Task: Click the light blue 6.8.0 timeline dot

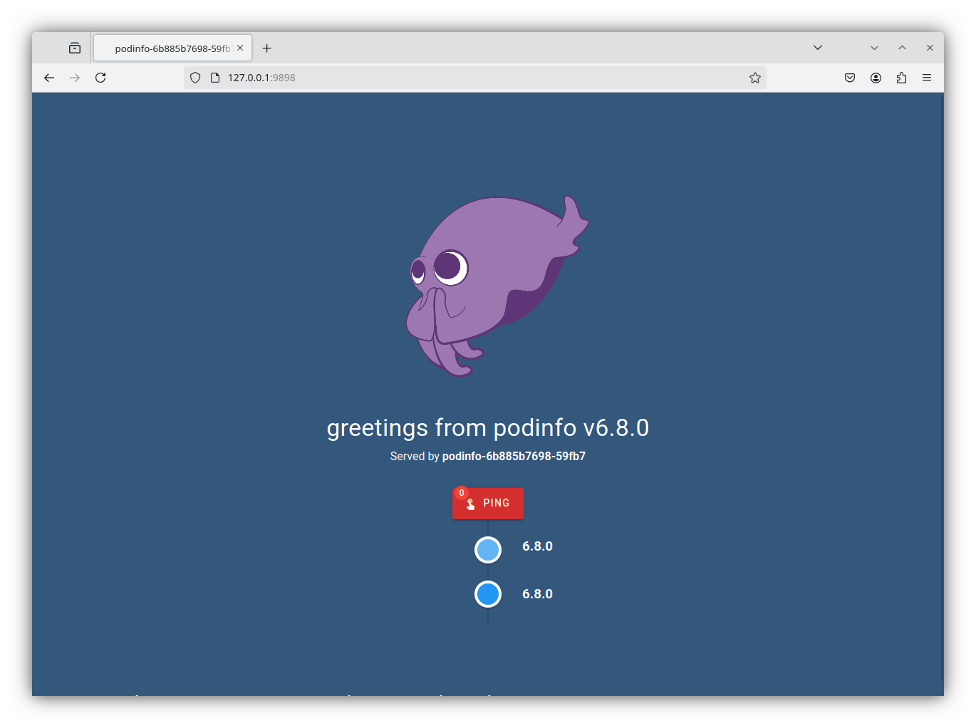Action: point(488,550)
